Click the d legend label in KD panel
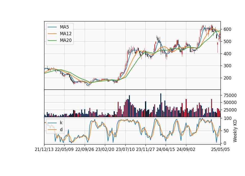 61,130
